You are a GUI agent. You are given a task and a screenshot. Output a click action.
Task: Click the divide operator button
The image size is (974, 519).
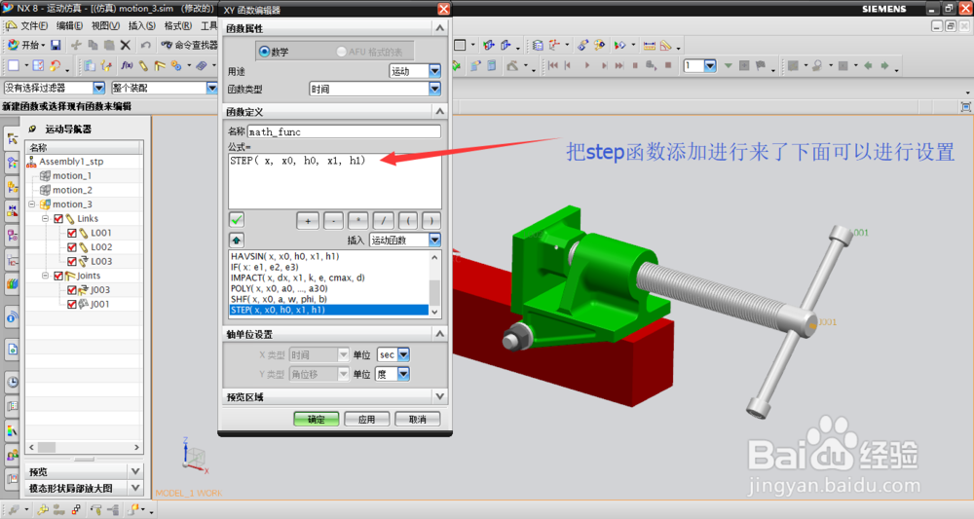point(383,220)
